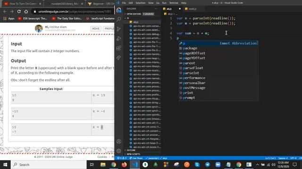Screen dimensions: 302x169
Task: Select the postMessage autocomplete suggestion
Action: [x=218, y=88]
